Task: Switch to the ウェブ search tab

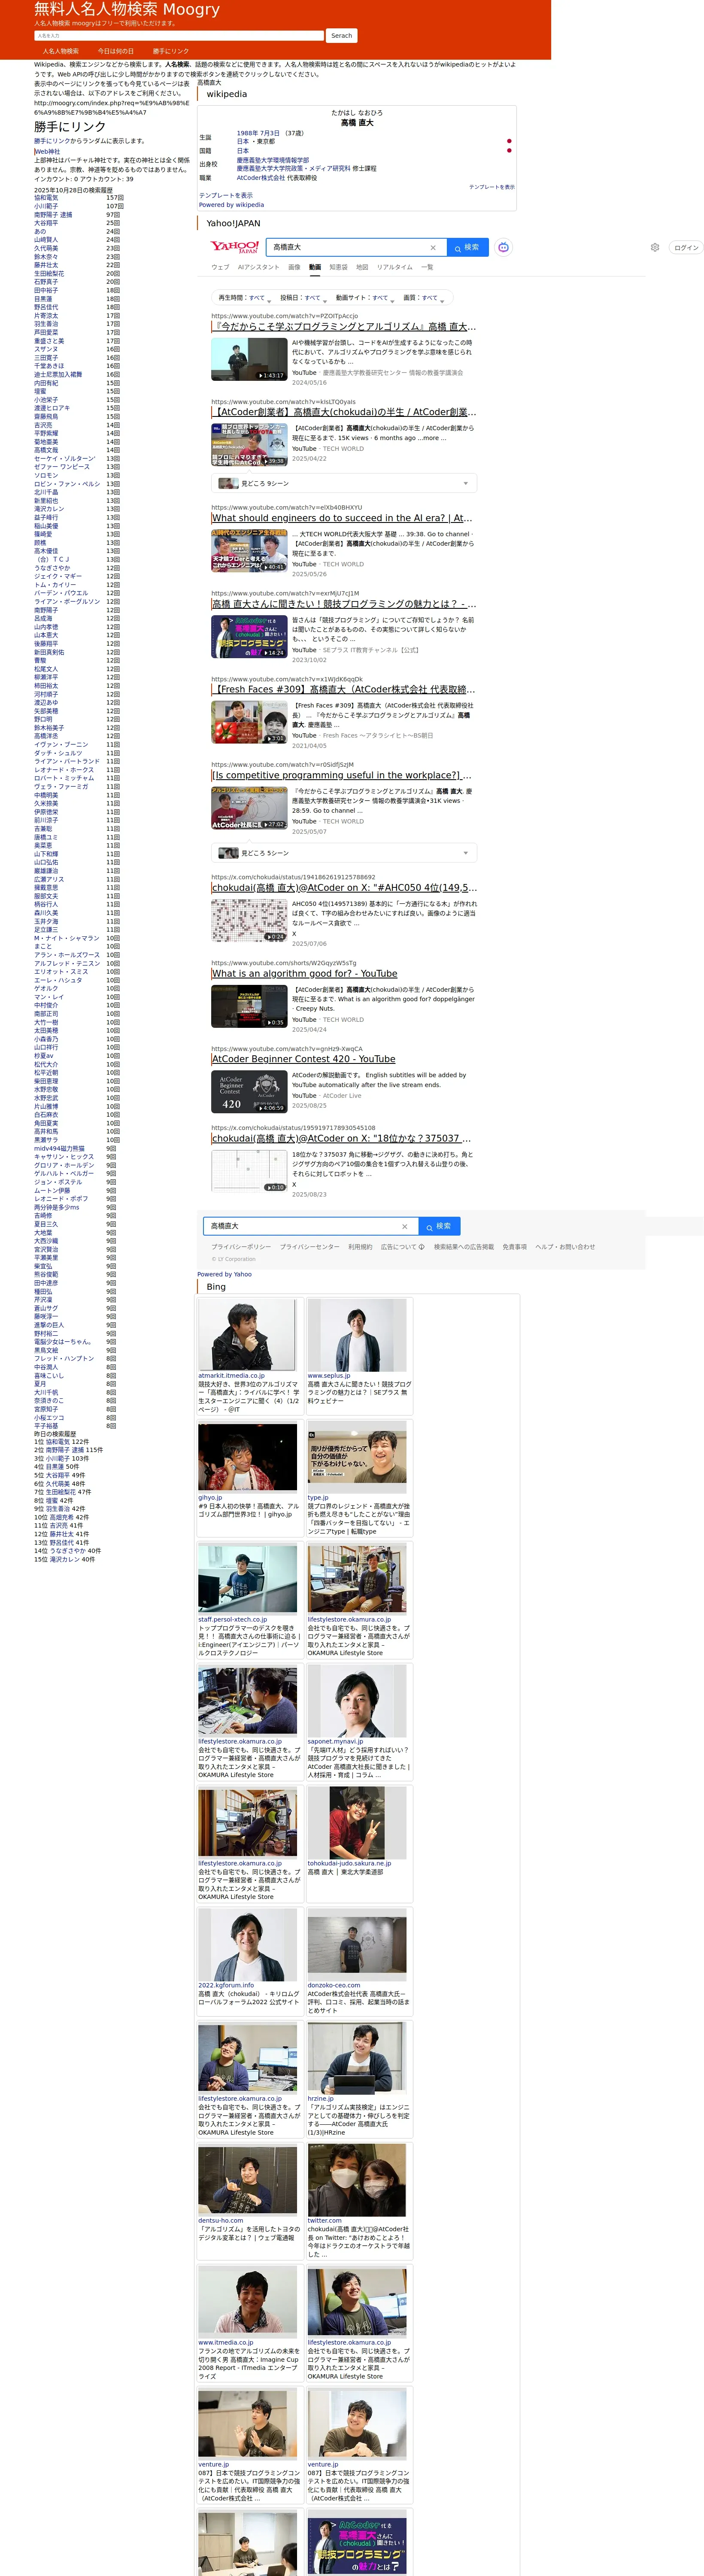Action: click(220, 268)
